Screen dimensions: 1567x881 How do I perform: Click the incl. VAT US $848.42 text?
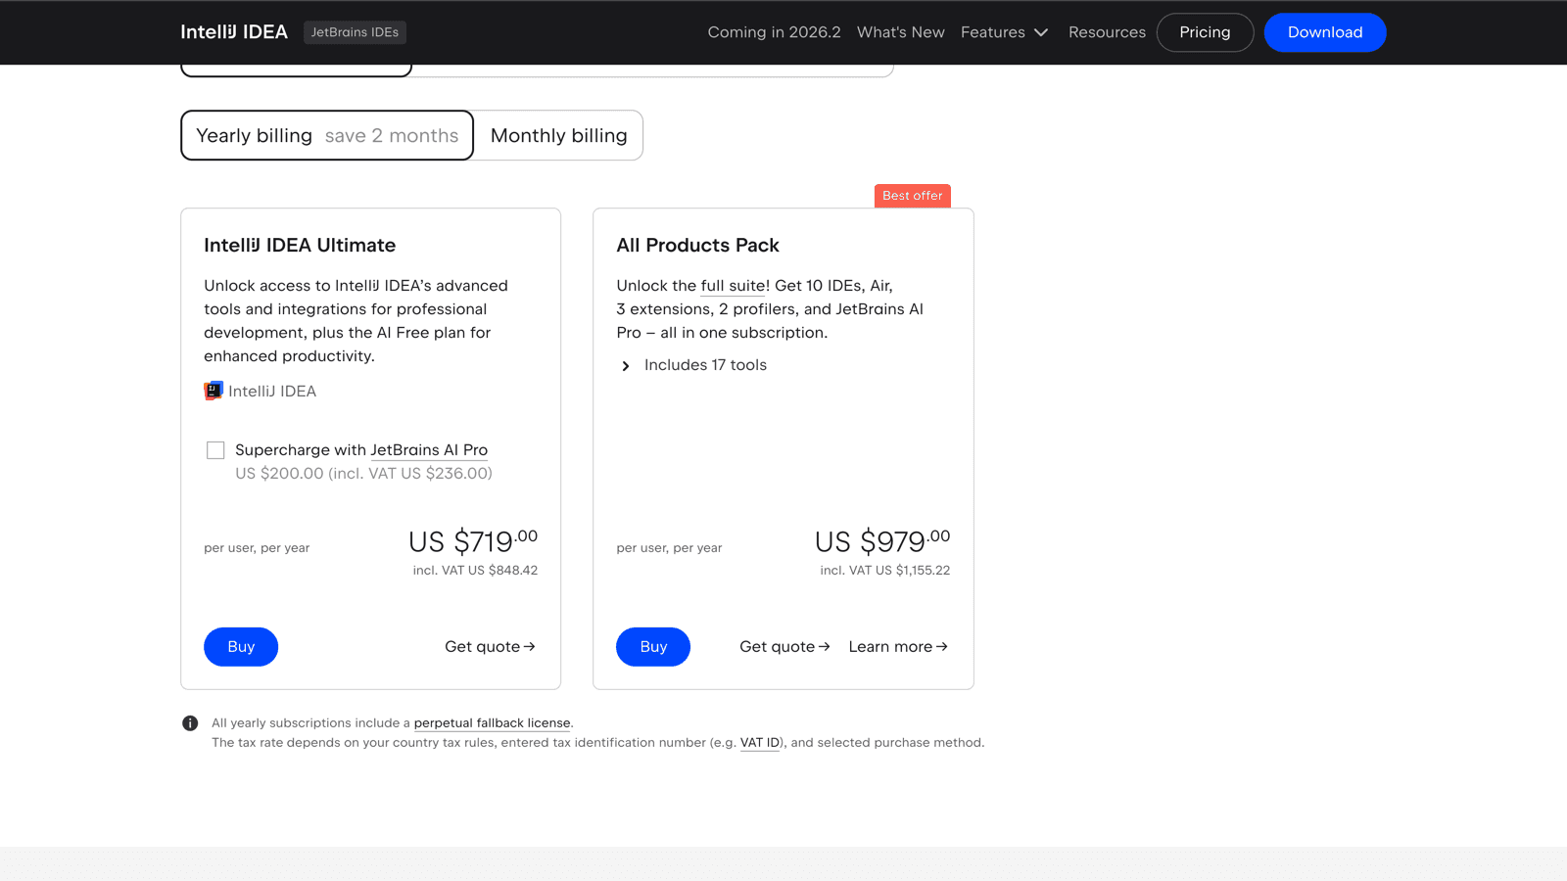pyautogui.click(x=475, y=571)
